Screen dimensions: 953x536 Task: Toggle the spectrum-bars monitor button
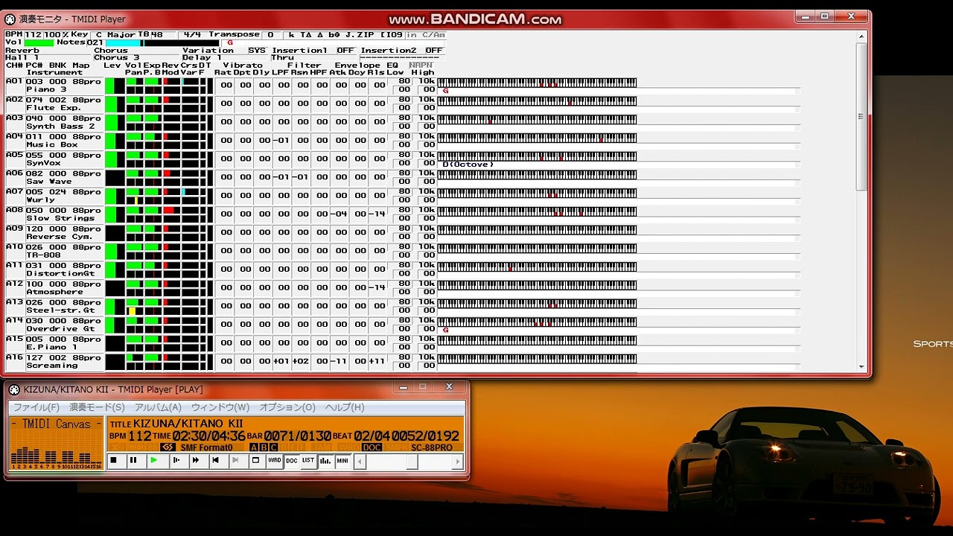click(325, 461)
